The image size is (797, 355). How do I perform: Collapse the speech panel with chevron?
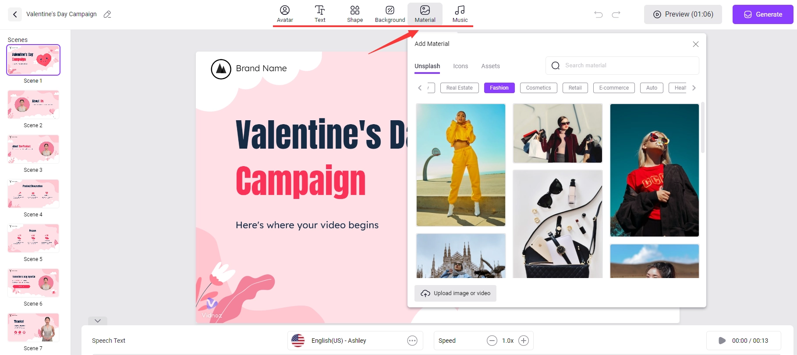(98, 321)
